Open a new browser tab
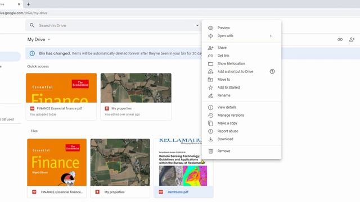The height and width of the screenshot is (202, 360). (29, 4)
